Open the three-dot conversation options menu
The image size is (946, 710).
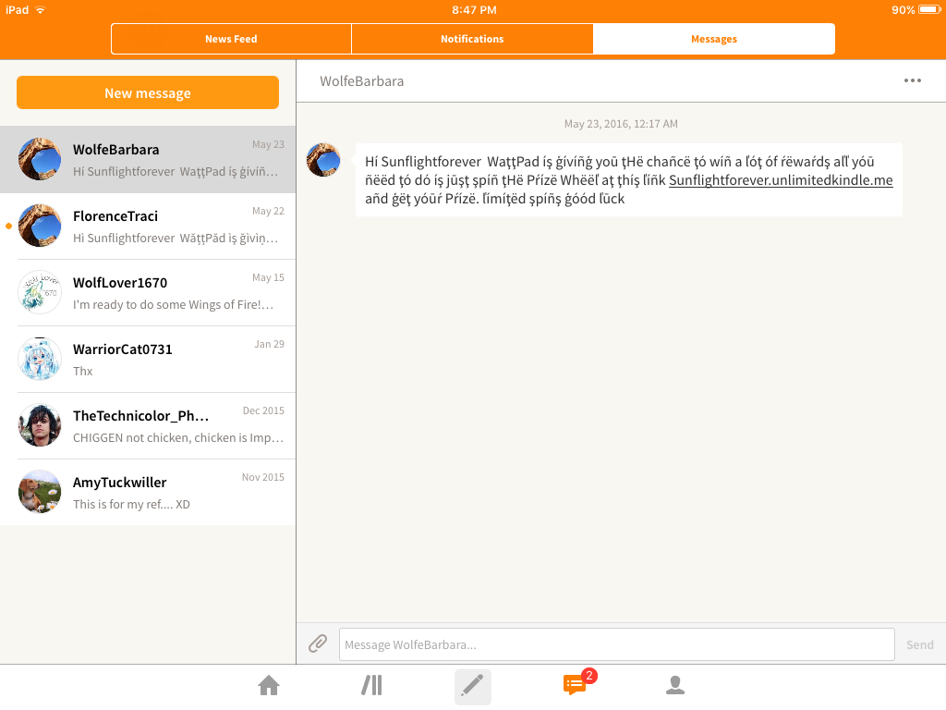912,81
